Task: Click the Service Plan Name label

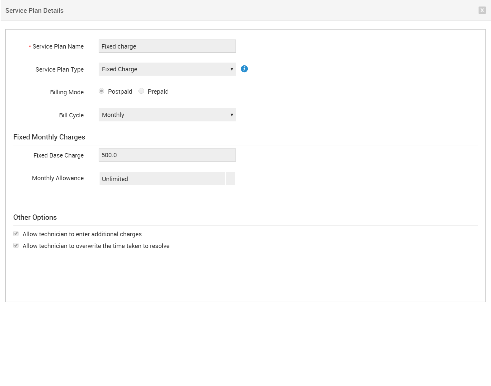Action: [58, 46]
